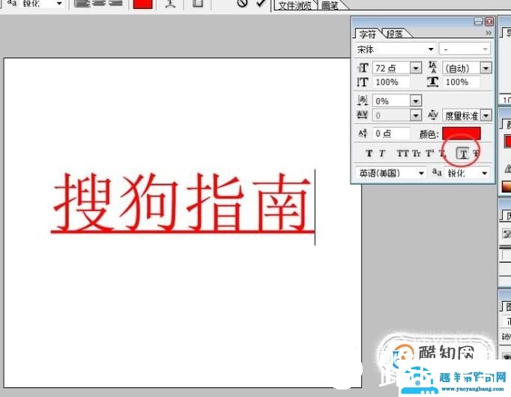Open the font style dropdown showing dash

(x=485, y=49)
